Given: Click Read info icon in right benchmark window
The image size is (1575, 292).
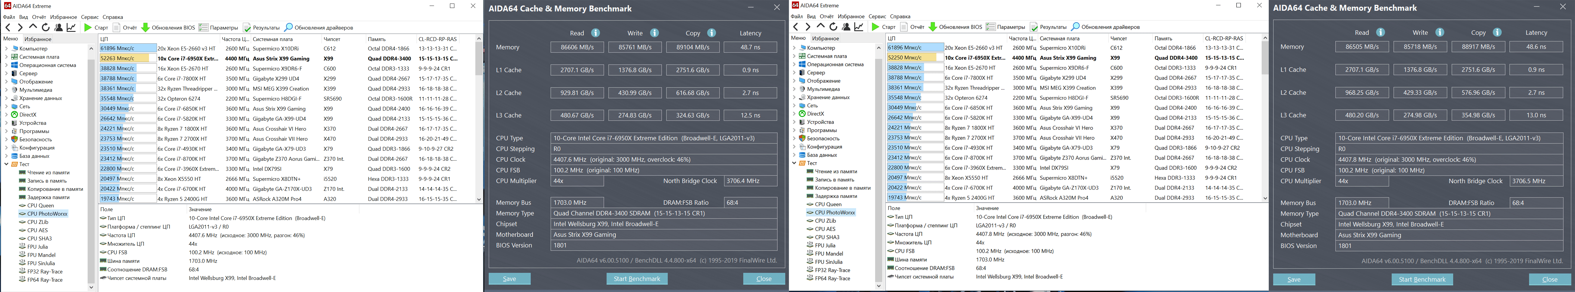Looking at the screenshot, I should pos(1381,32).
